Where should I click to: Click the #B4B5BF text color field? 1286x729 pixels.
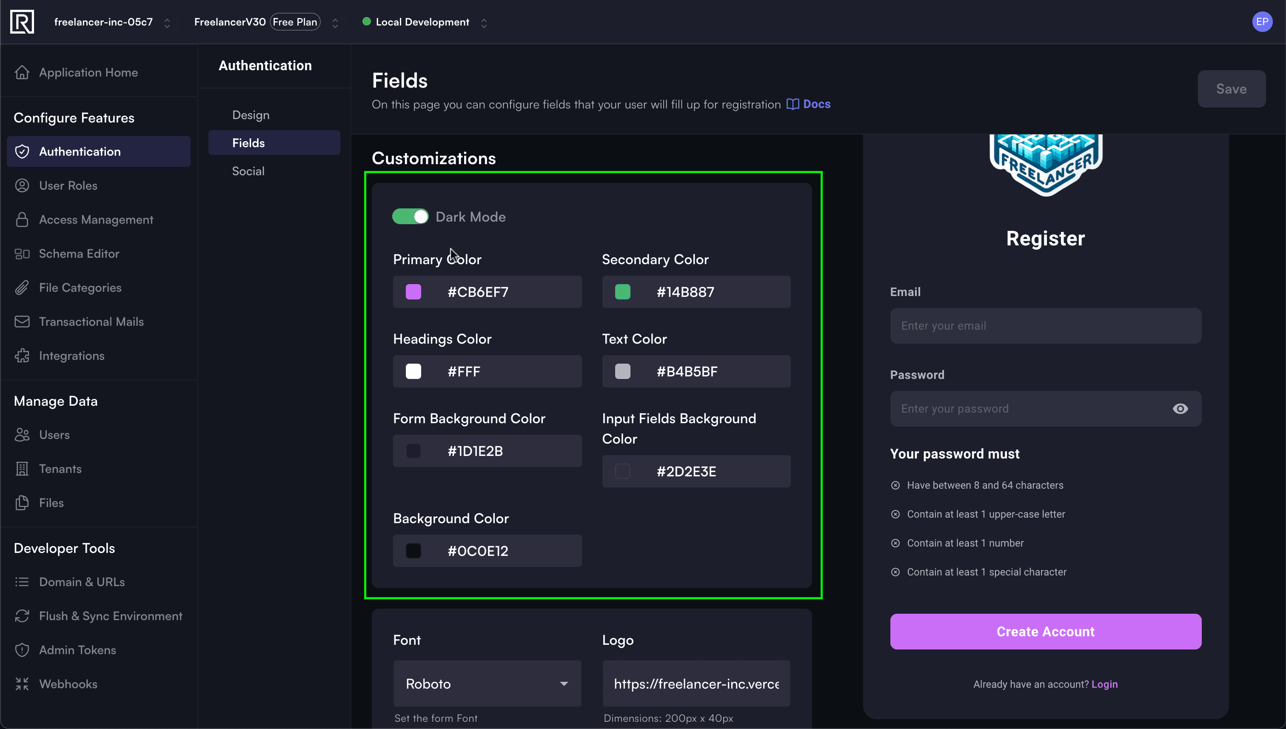(x=696, y=371)
